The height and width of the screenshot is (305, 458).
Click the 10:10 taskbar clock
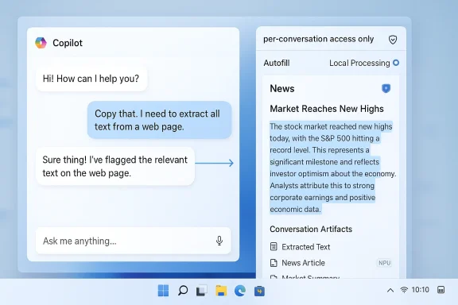tap(420, 290)
